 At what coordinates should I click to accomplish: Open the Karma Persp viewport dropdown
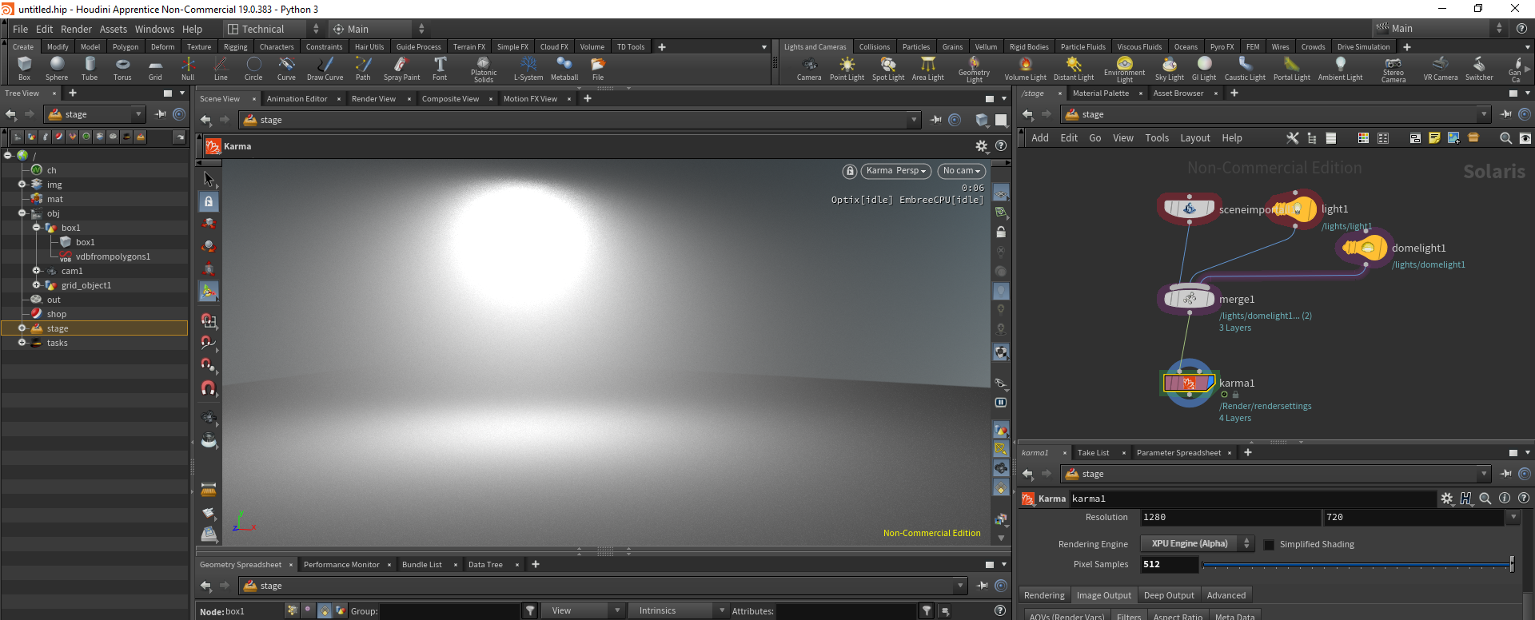coord(895,171)
